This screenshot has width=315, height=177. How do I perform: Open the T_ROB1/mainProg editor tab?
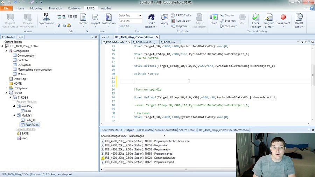pyautogui.click(x=143, y=42)
